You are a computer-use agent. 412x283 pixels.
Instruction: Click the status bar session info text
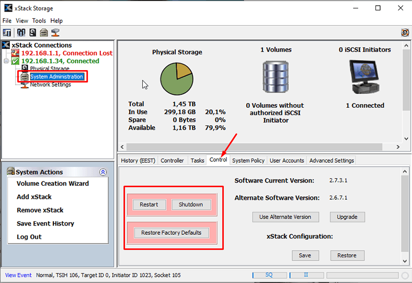click(108, 275)
